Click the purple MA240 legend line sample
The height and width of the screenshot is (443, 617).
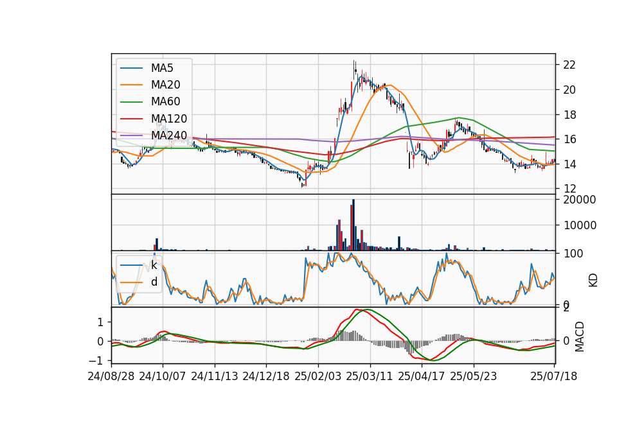click(x=131, y=135)
